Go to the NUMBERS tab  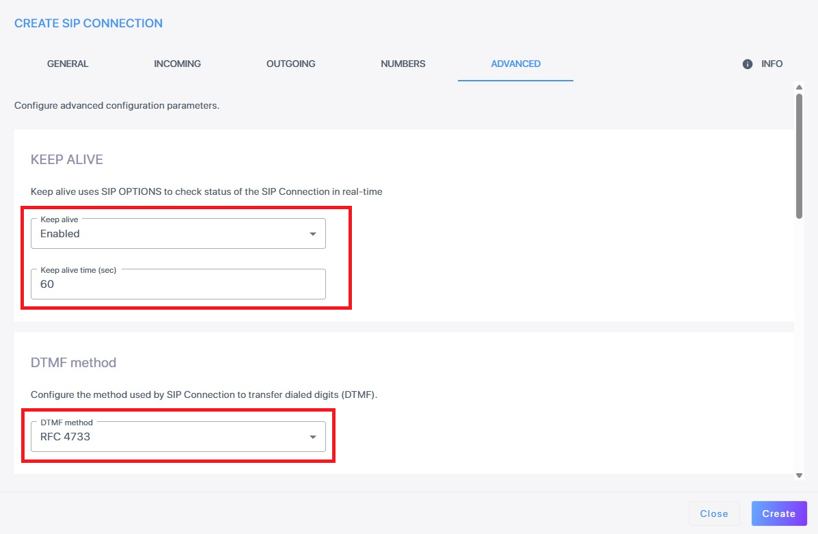click(x=403, y=64)
